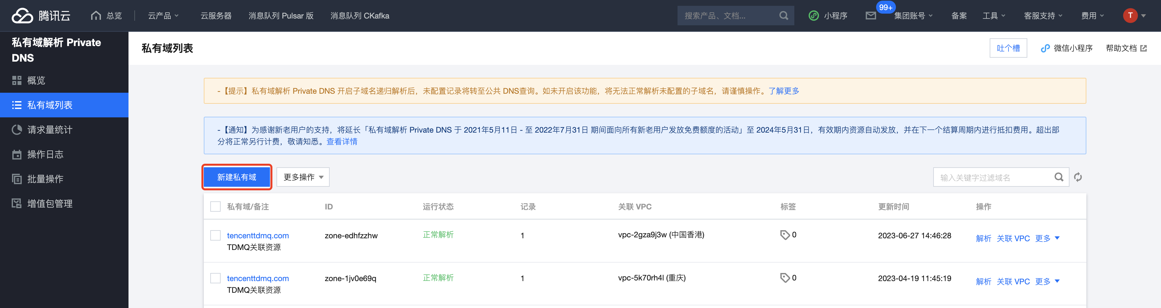The width and height of the screenshot is (1161, 308).
Task: Select 请求量统计 in the sidebar
Action: 64,130
